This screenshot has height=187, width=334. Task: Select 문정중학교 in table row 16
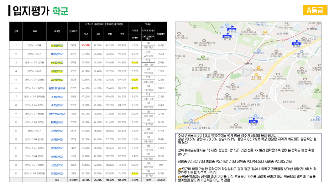click(57, 173)
